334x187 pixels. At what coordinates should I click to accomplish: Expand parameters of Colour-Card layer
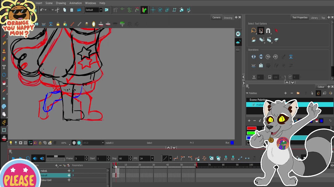click(x=69, y=180)
